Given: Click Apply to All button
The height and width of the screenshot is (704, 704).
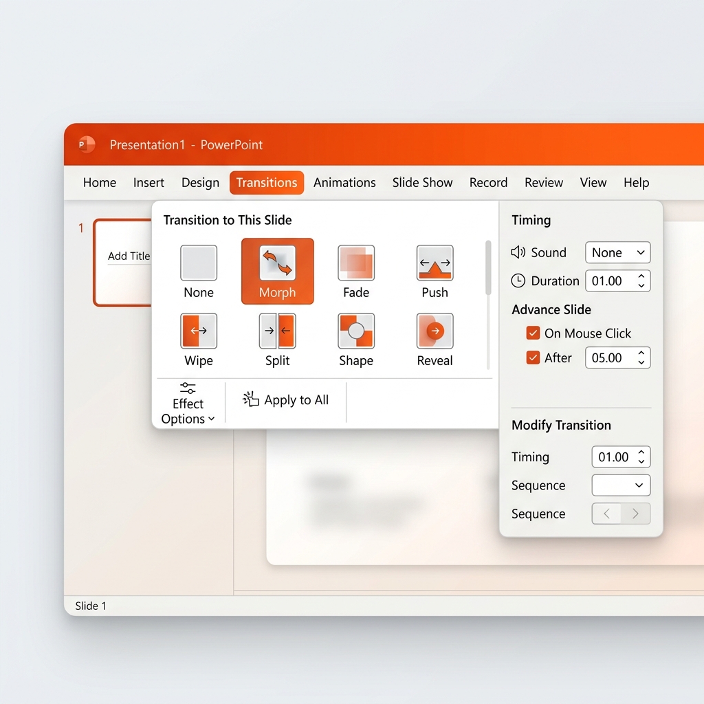Looking at the screenshot, I should [285, 399].
